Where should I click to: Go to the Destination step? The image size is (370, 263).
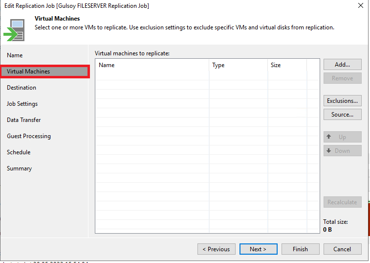pyautogui.click(x=22, y=88)
